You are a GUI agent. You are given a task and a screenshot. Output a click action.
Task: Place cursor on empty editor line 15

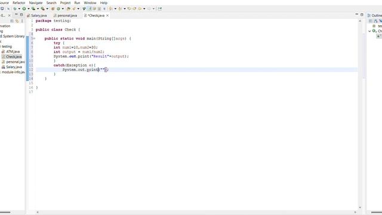[196, 83]
